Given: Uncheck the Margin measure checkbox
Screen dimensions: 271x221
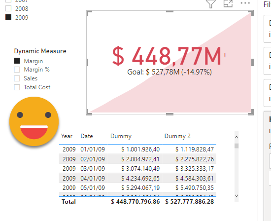Looking at the screenshot, I should pos(17,61).
